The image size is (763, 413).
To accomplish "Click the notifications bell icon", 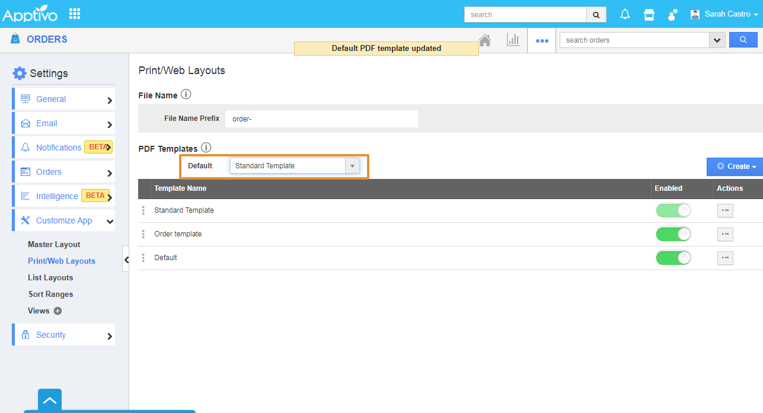I will coord(625,14).
